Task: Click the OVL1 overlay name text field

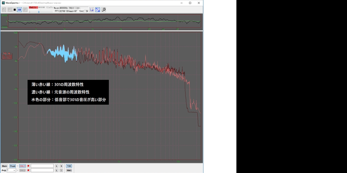Action: (x=42, y=166)
